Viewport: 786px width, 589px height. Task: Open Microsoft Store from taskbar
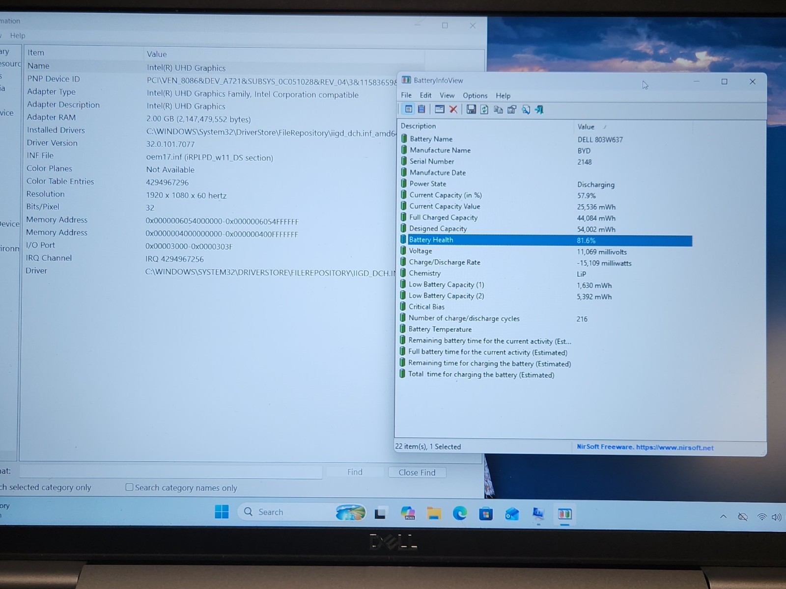tap(486, 514)
